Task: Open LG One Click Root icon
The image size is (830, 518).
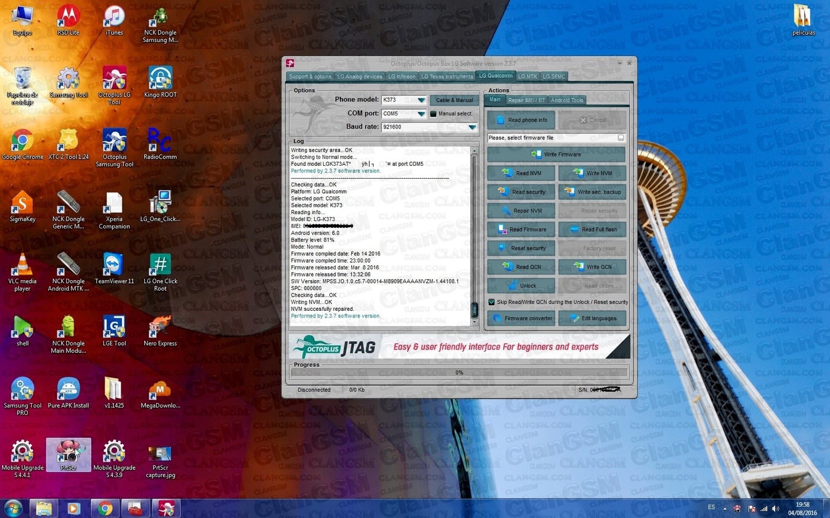Action: pos(160,273)
